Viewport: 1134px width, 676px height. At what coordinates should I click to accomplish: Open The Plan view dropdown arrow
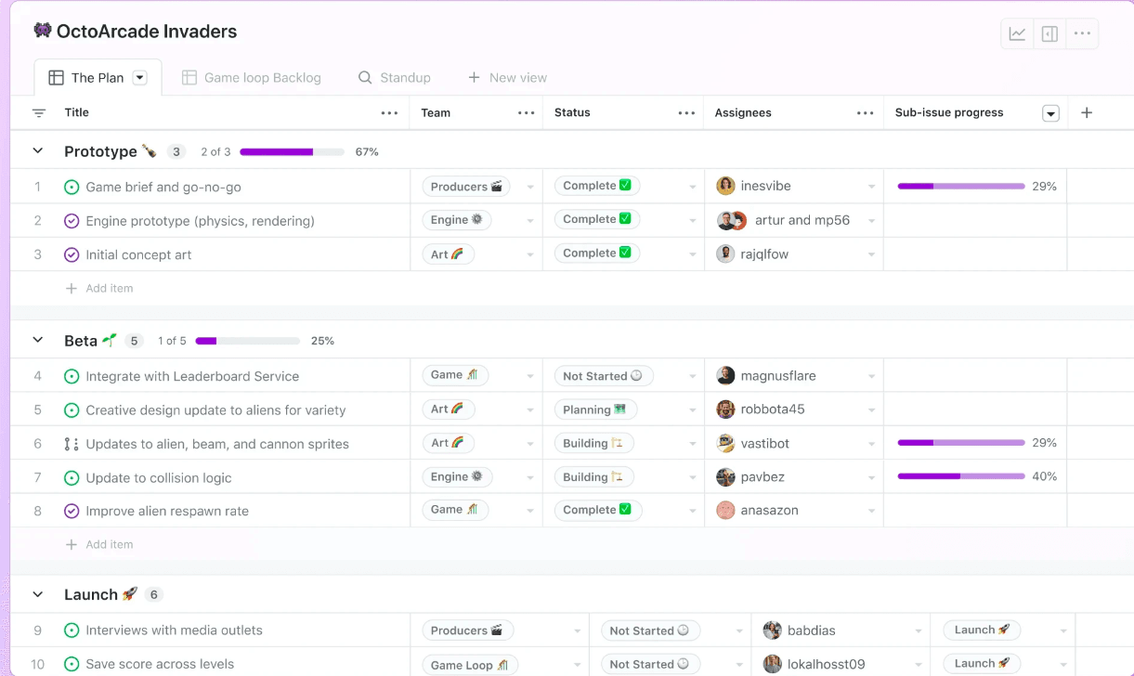(139, 78)
